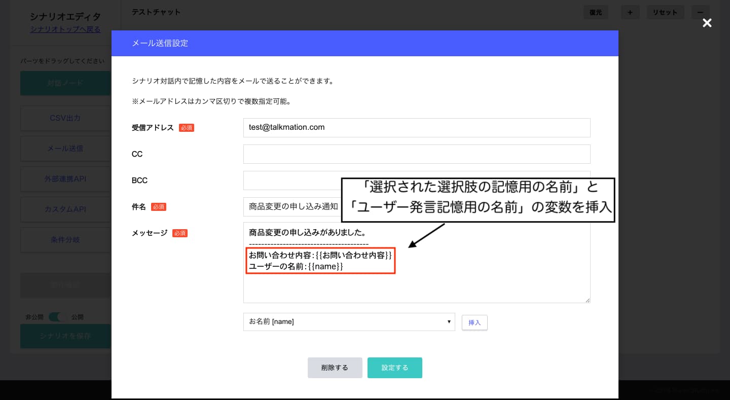This screenshot has height=400, width=730.
Task: Click the 復元 button in header
Action: tap(596, 12)
